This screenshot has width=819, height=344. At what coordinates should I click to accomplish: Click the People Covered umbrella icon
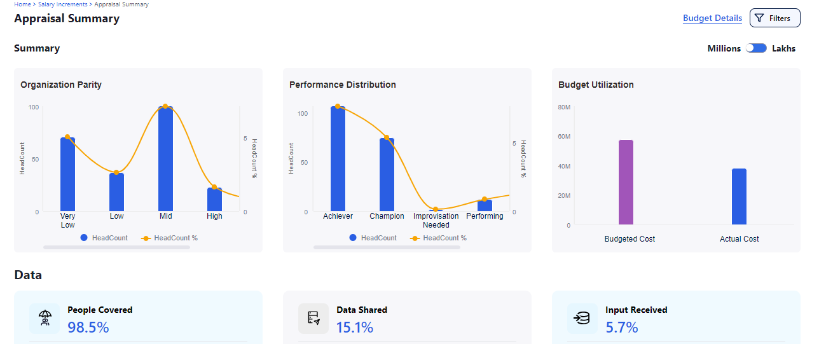click(45, 318)
